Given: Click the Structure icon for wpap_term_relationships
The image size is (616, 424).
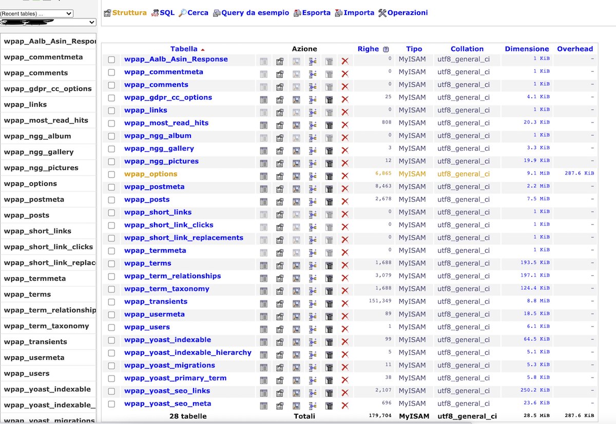Looking at the screenshot, I should pos(280,278).
